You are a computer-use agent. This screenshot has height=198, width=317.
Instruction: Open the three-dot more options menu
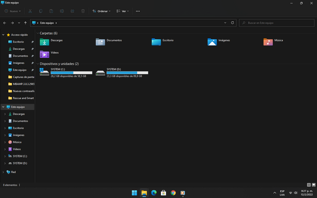pos(138,11)
